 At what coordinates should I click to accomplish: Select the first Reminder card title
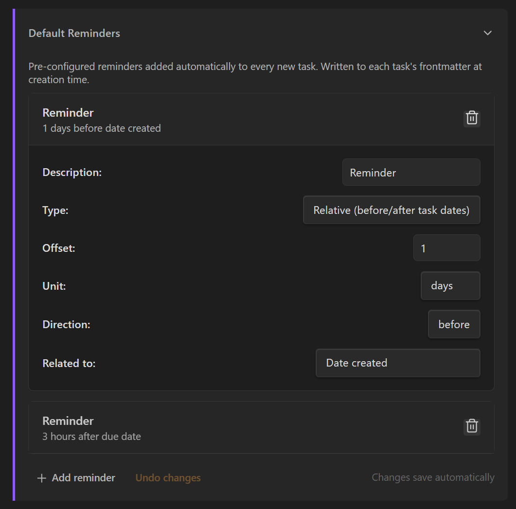(68, 112)
